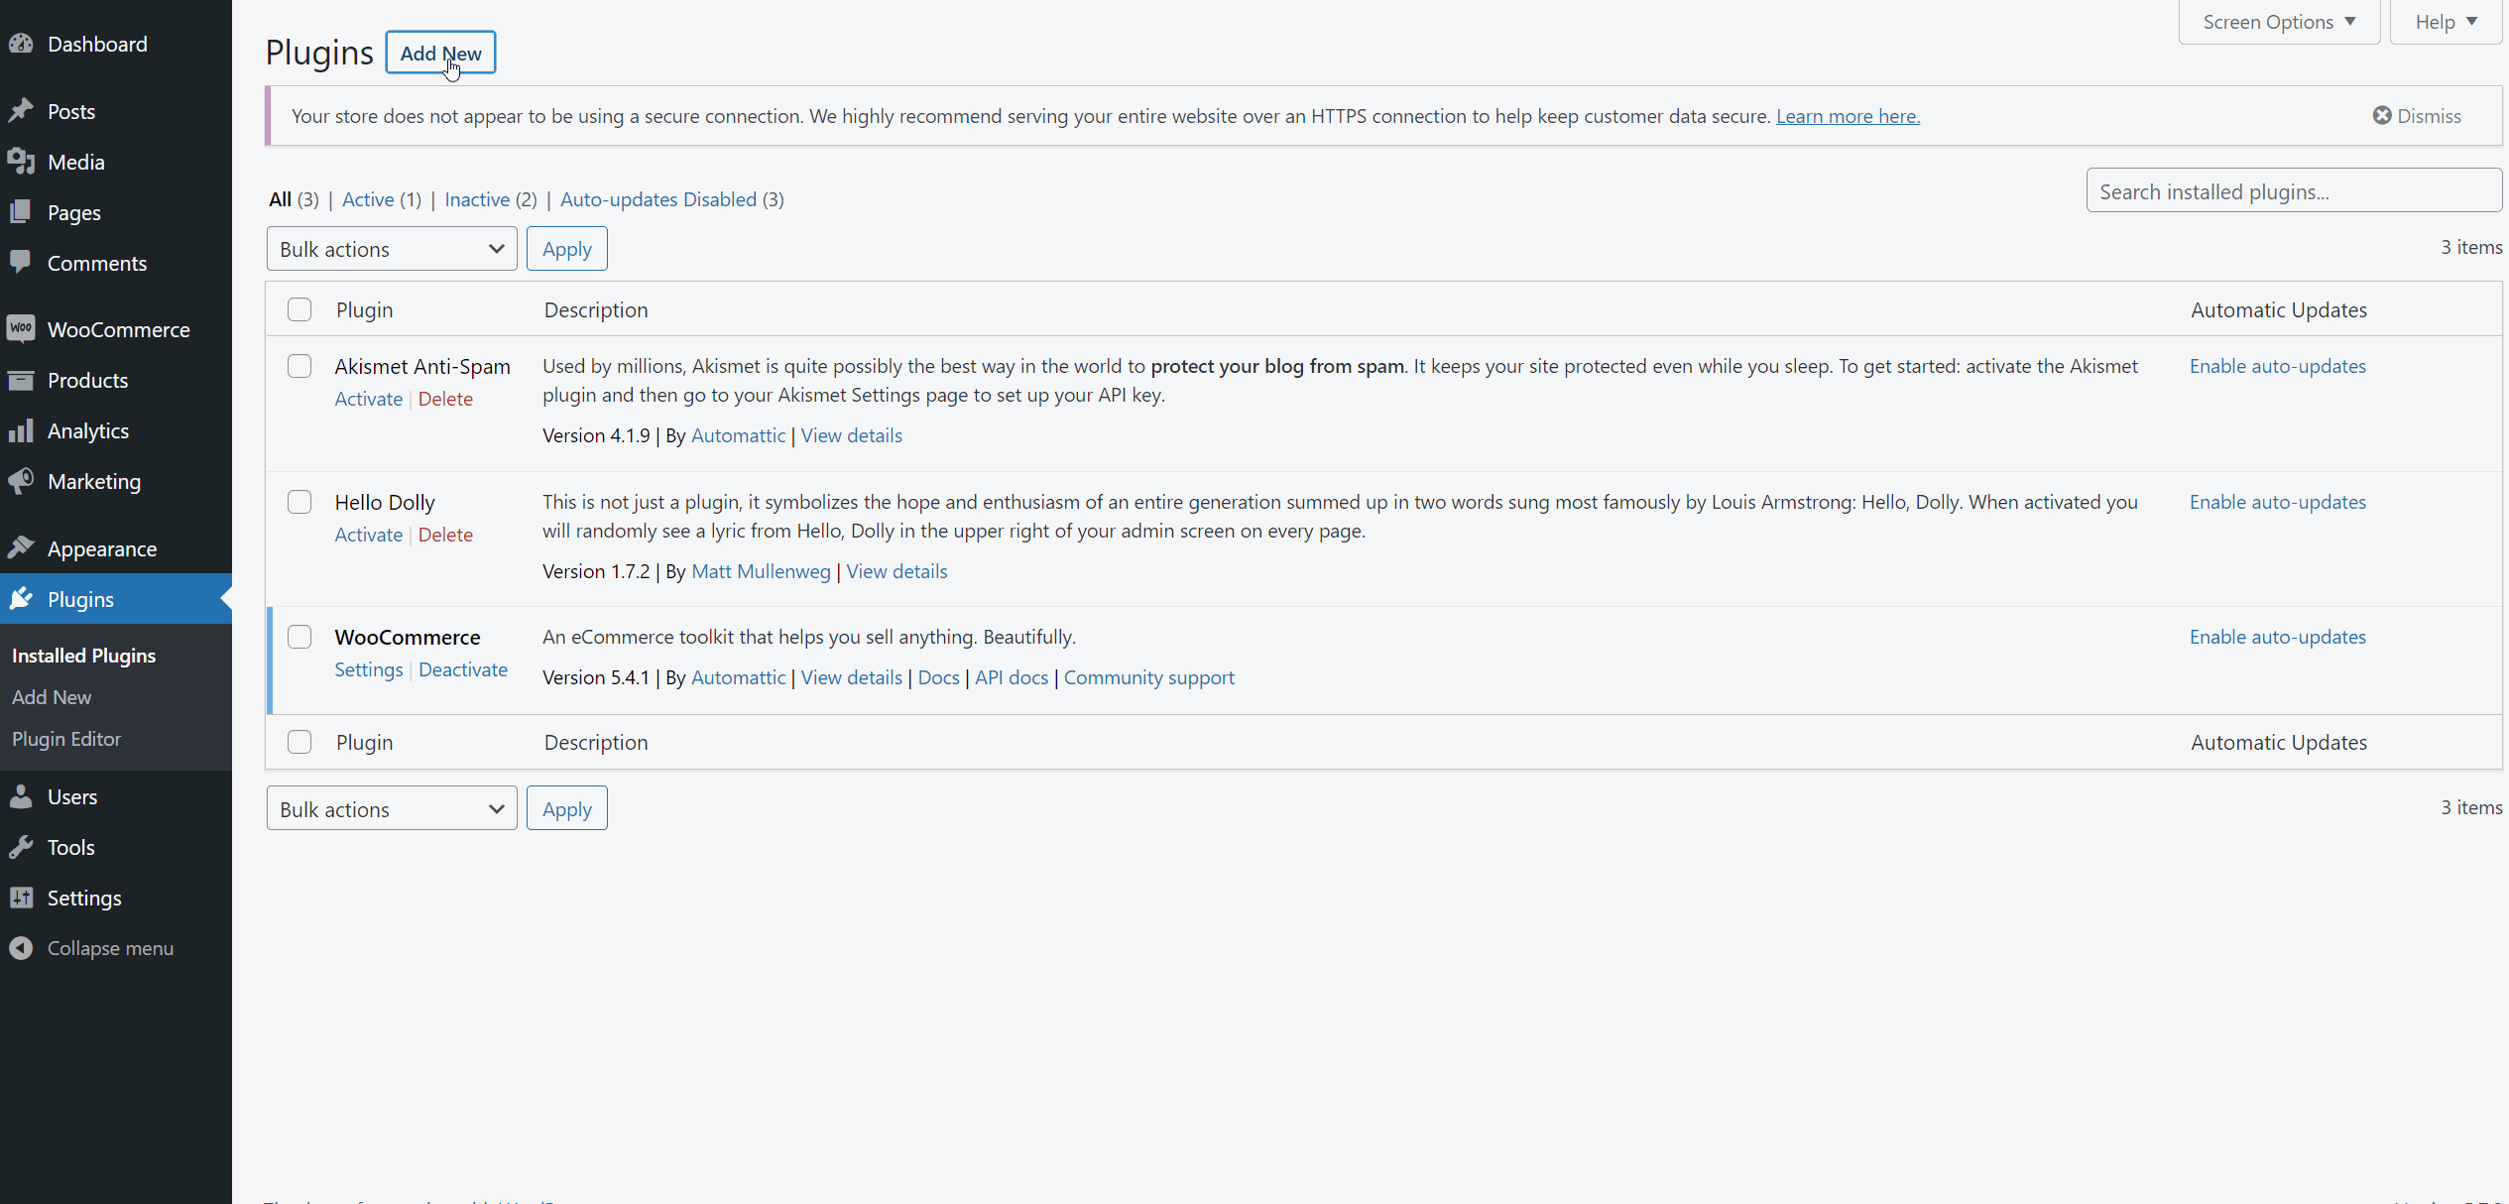
Task: Select the Installed Plugins submenu item
Action: click(x=84, y=656)
